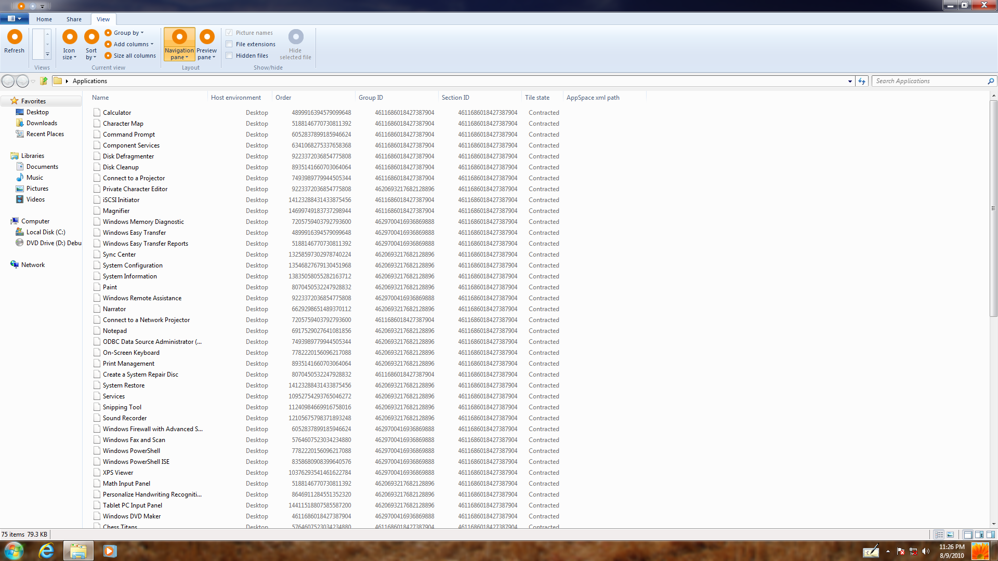Click in the Search Applications box
998x561 pixels.
(x=929, y=81)
